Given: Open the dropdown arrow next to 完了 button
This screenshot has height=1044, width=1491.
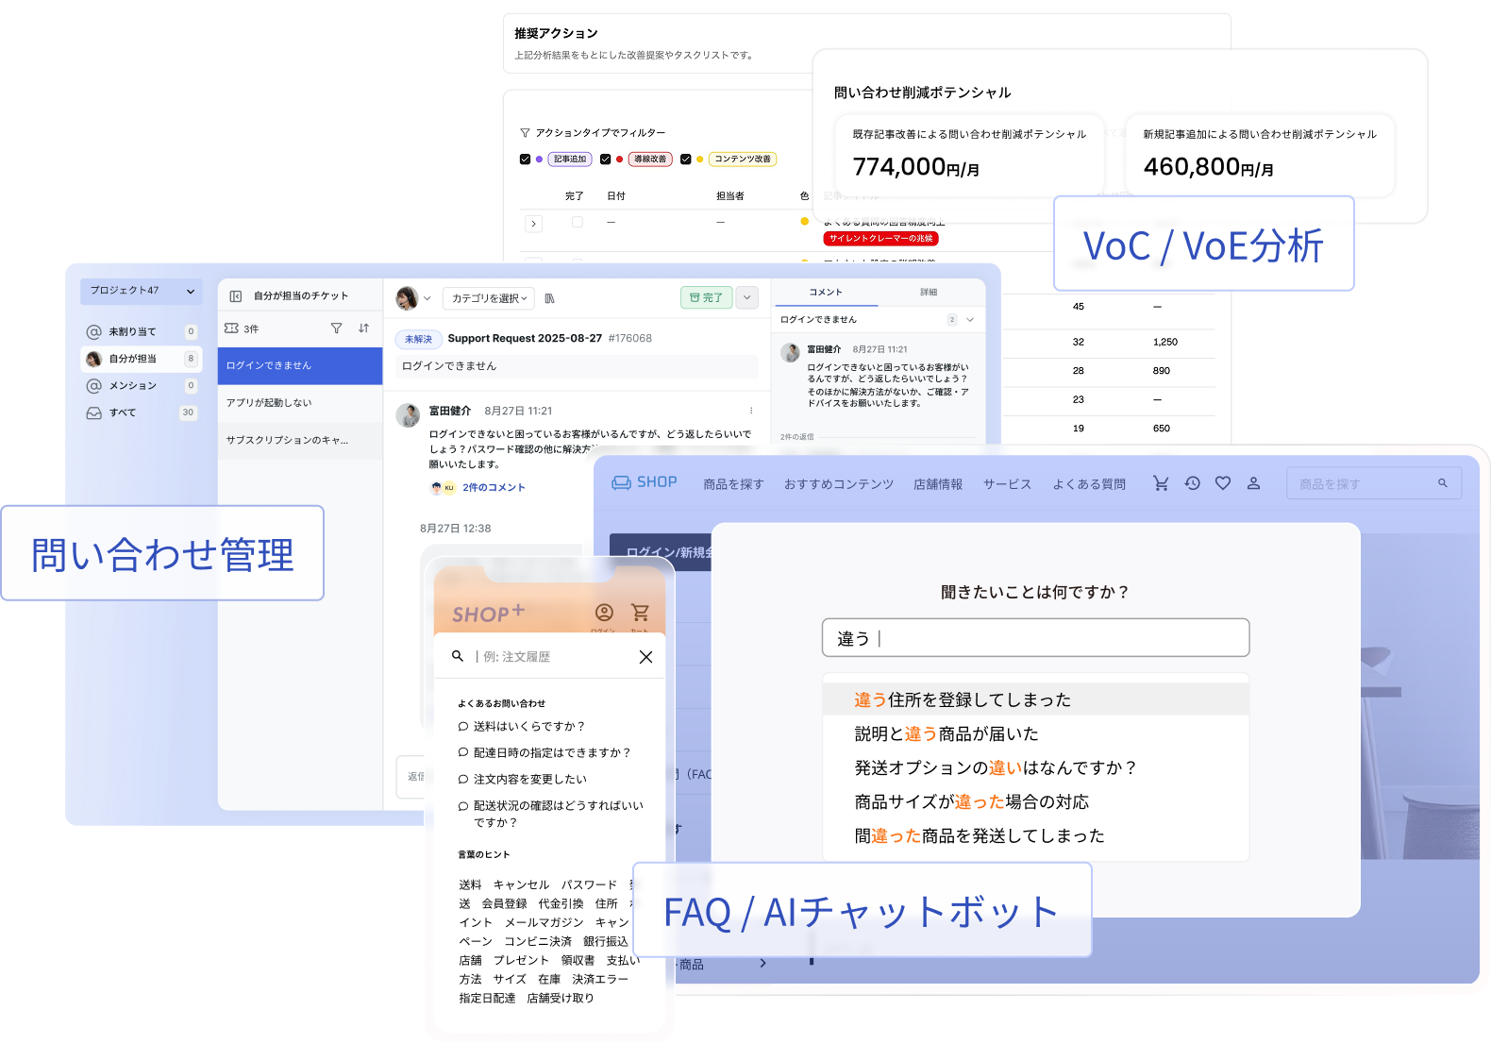Looking at the screenshot, I should [746, 297].
